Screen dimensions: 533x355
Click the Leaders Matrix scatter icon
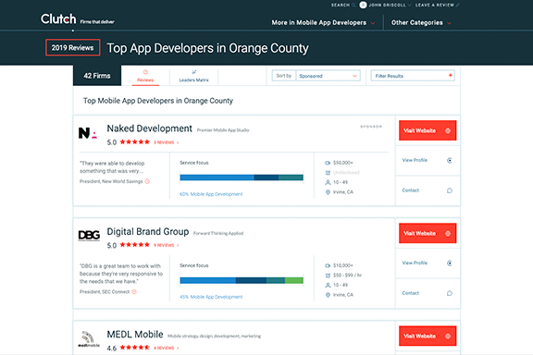[x=193, y=72]
